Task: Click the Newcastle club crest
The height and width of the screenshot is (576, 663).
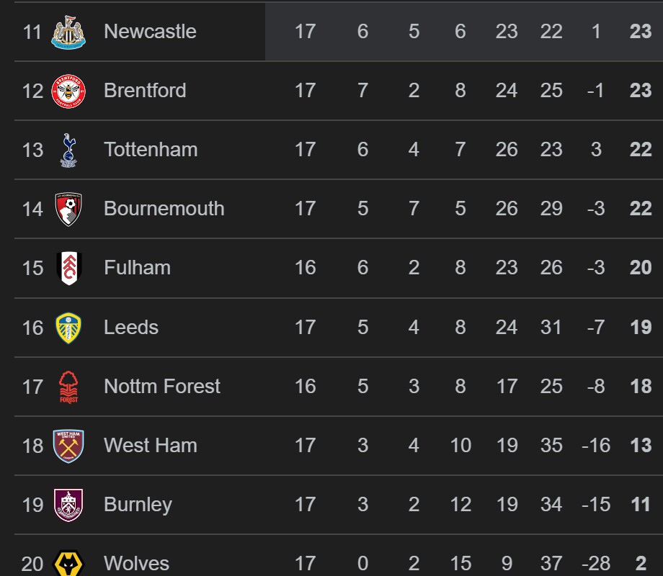Action: tap(69, 32)
